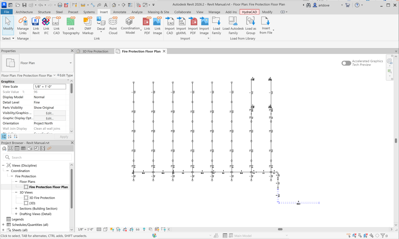
Task: Launch the Import CAD tool
Action: pyautogui.click(x=170, y=26)
